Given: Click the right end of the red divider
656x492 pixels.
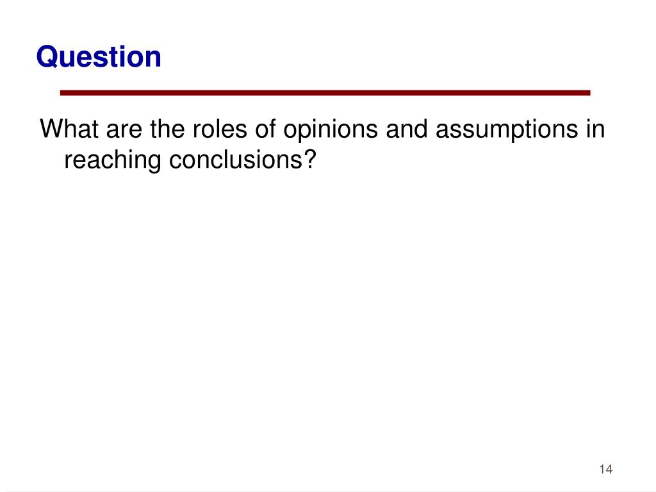Looking at the screenshot, I should pos(588,93).
